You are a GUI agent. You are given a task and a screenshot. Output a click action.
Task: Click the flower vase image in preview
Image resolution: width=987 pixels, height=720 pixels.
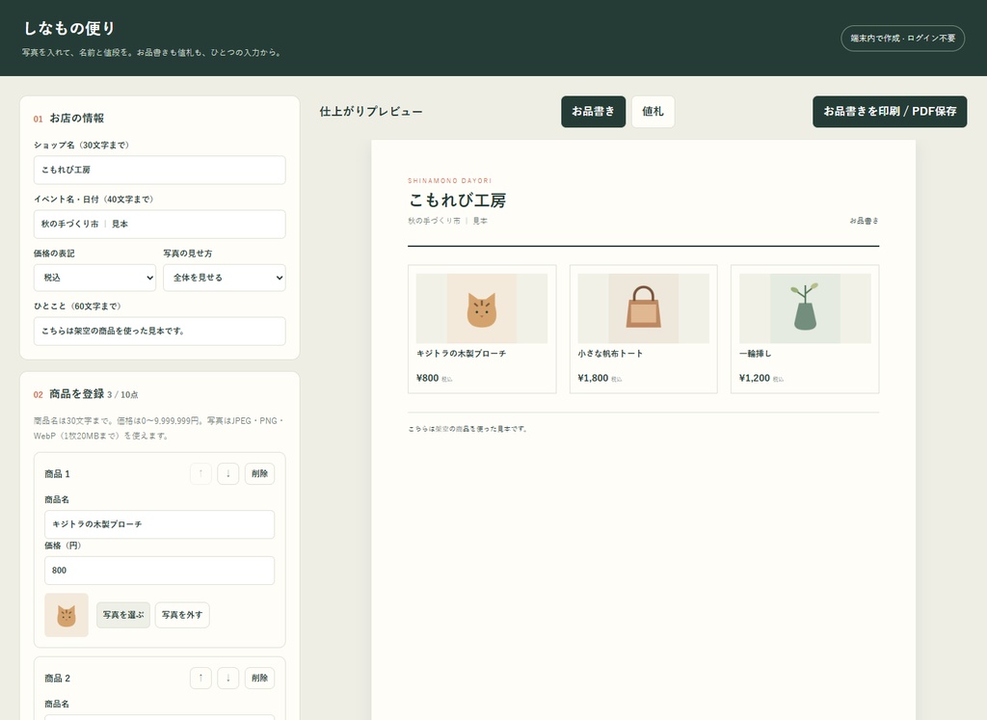[x=805, y=308]
